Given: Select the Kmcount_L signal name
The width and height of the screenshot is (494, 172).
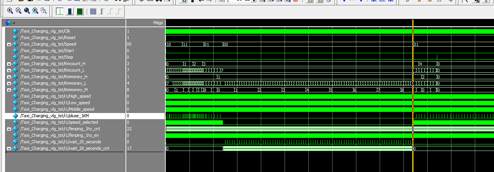Looking at the screenshot, I should pyautogui.click(x=53, y=70).
